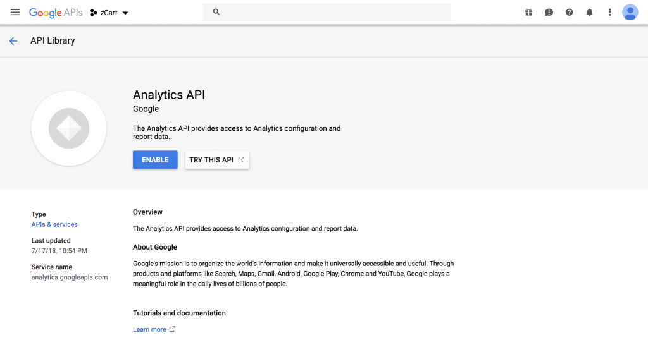Open the help question mark icon

pos(569,13)
